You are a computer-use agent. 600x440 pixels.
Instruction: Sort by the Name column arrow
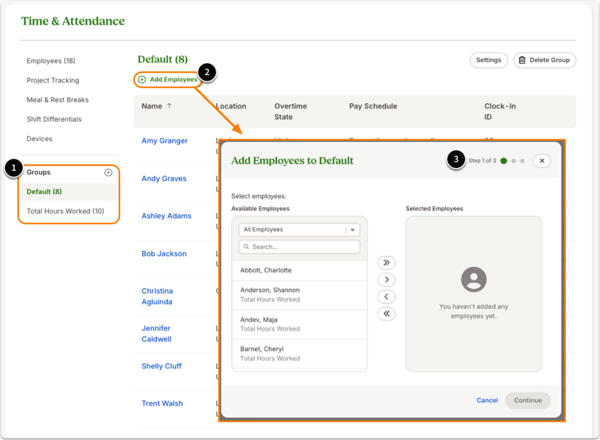pyautogui.click(x=169, y=106)
